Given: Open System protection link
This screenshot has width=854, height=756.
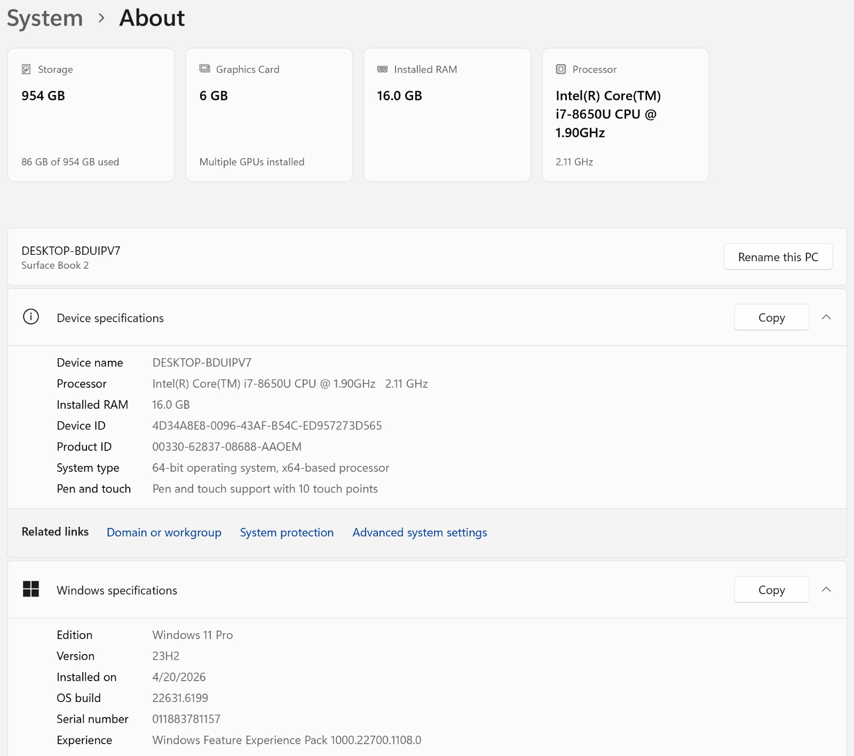Looking at the screenshot, I should pyautogui.click(x=287, y=533).
